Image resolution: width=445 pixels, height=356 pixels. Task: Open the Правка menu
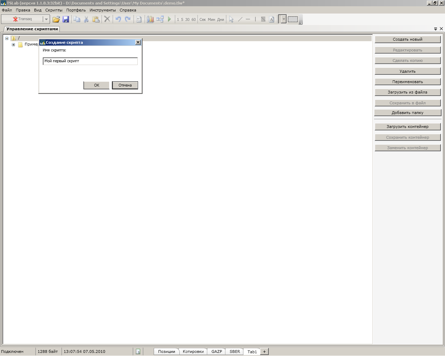(23, 10)
